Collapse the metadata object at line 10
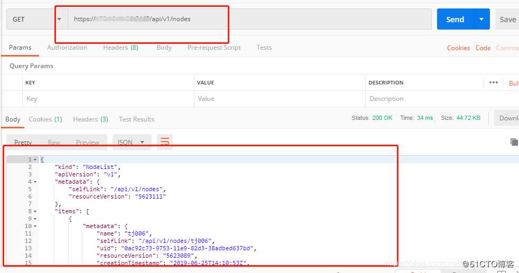The image size is (519, 273). (35, 227)
